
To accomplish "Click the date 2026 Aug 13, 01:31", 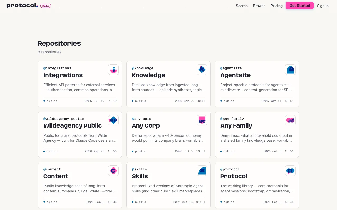I will [189, 202].
